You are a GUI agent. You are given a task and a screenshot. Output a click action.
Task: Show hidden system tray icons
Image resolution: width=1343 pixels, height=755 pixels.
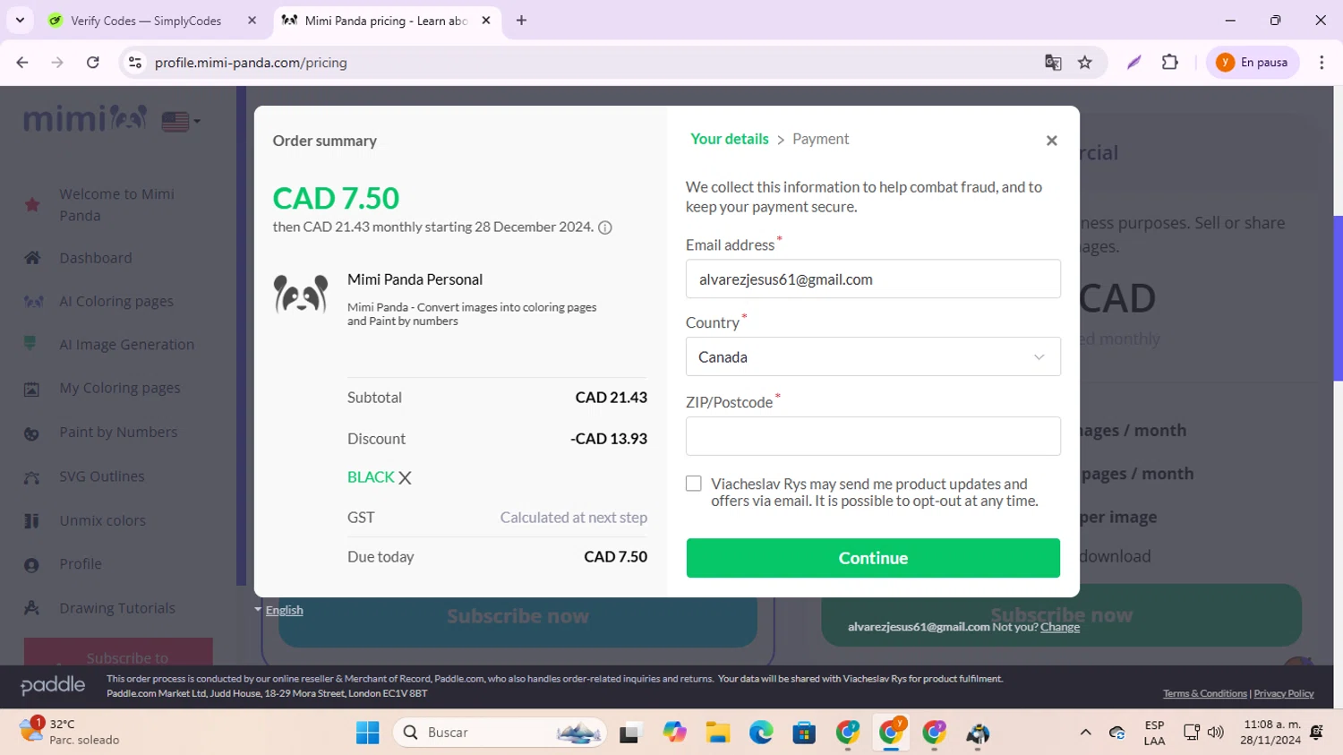(1085, 733)
